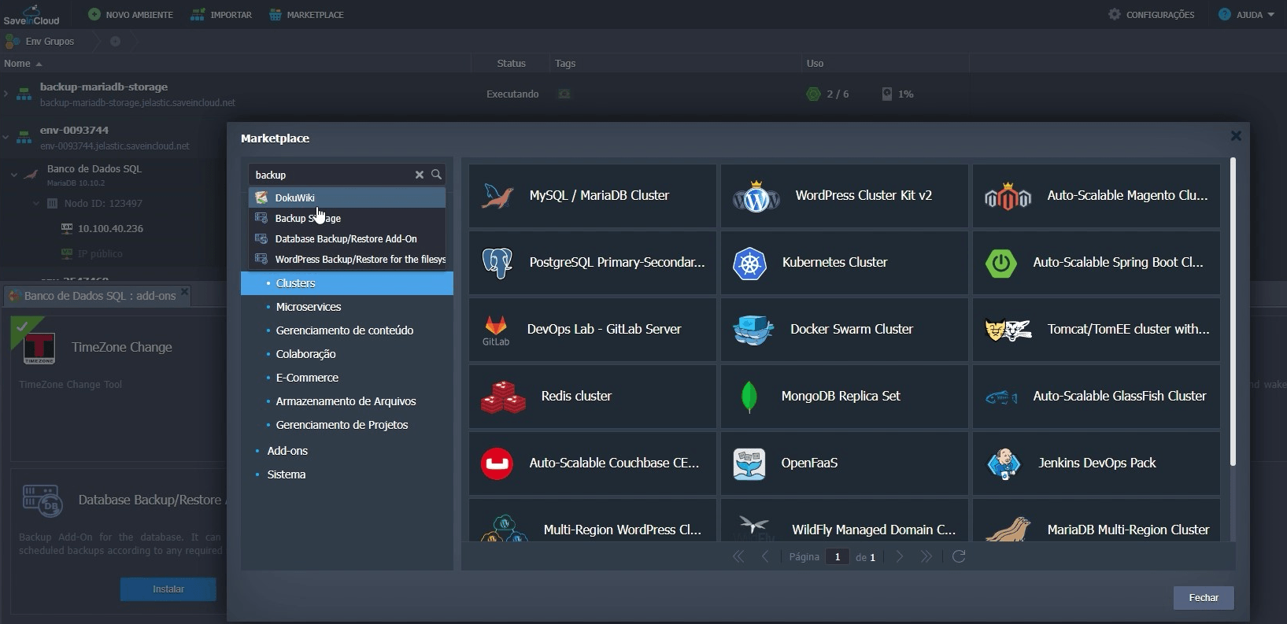Open the Ajuda dropdown menu
This screenshot has height=624, width=1287.
[x=1246, y=15]
